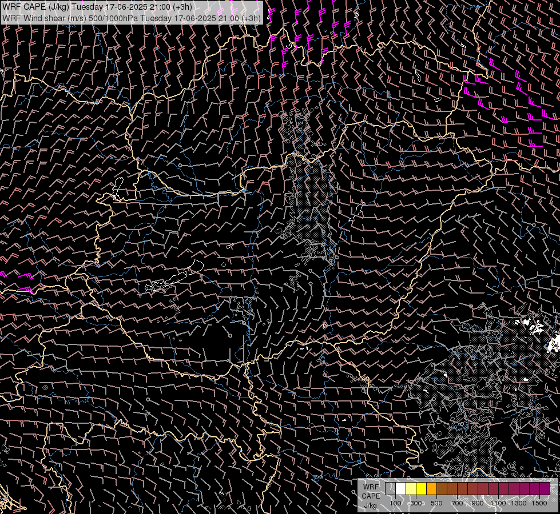Click the WRF label in the legend
Image resolution: width=560 pixels, height=514 pixels.
pyautogui.click(x=371, y=487)
